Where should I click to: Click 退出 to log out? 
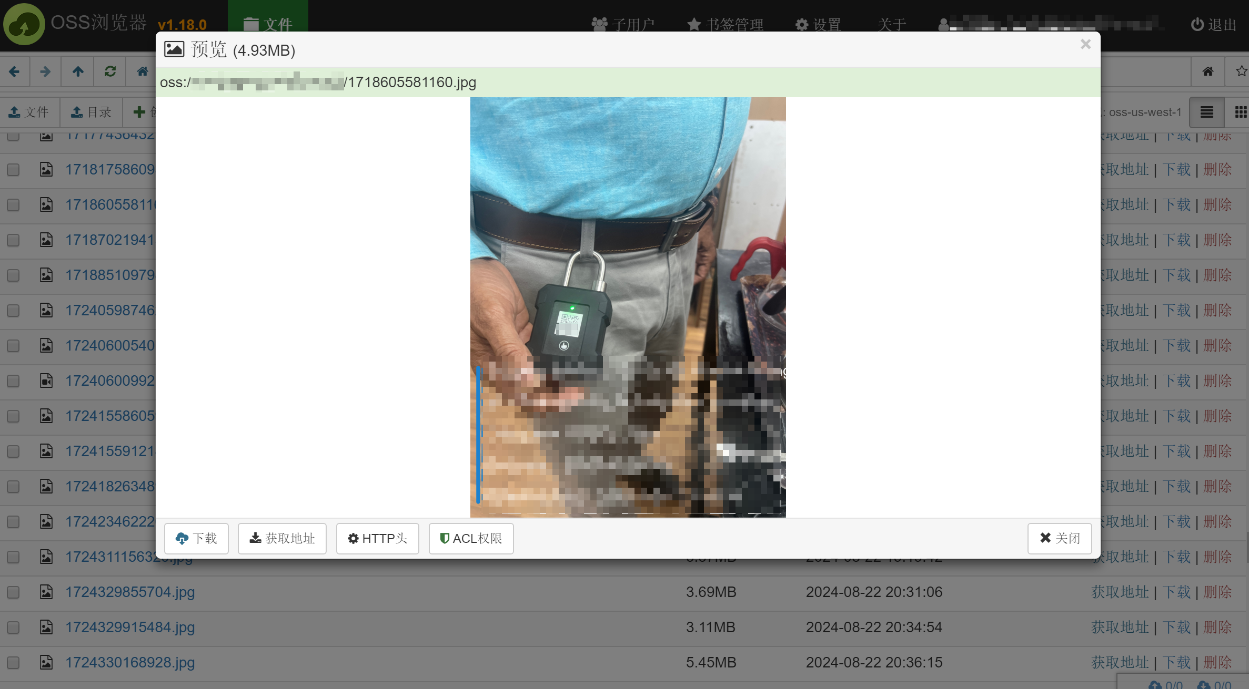[x=1213, y=25]
